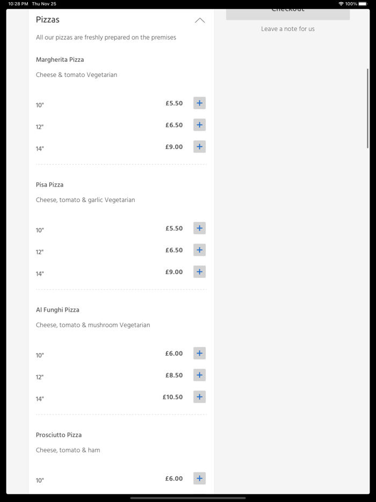The image size is (376, 502).
Task: Add 10" Prosciutto Pizza to basket
Action: [199, 478]
